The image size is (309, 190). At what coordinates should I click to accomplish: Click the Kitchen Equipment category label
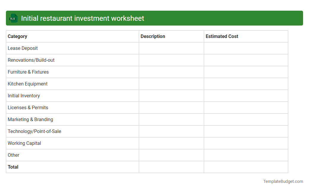(27, 84)
